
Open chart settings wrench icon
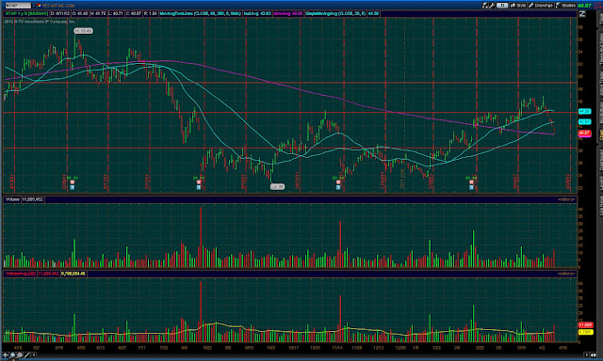pyautogui.click(x=492, y=6)
